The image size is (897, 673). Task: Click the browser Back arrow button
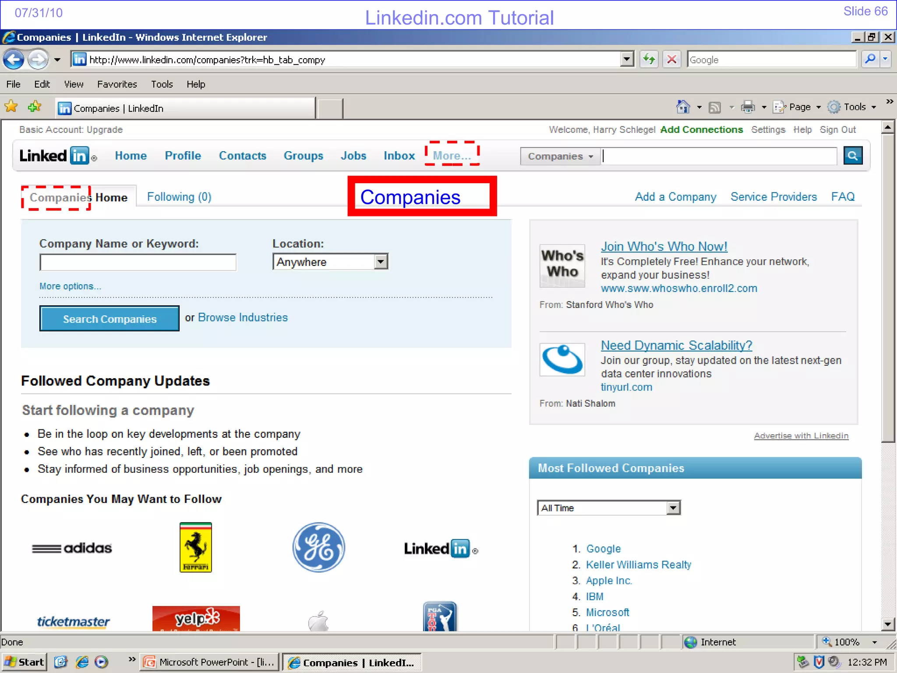(14, 60)
